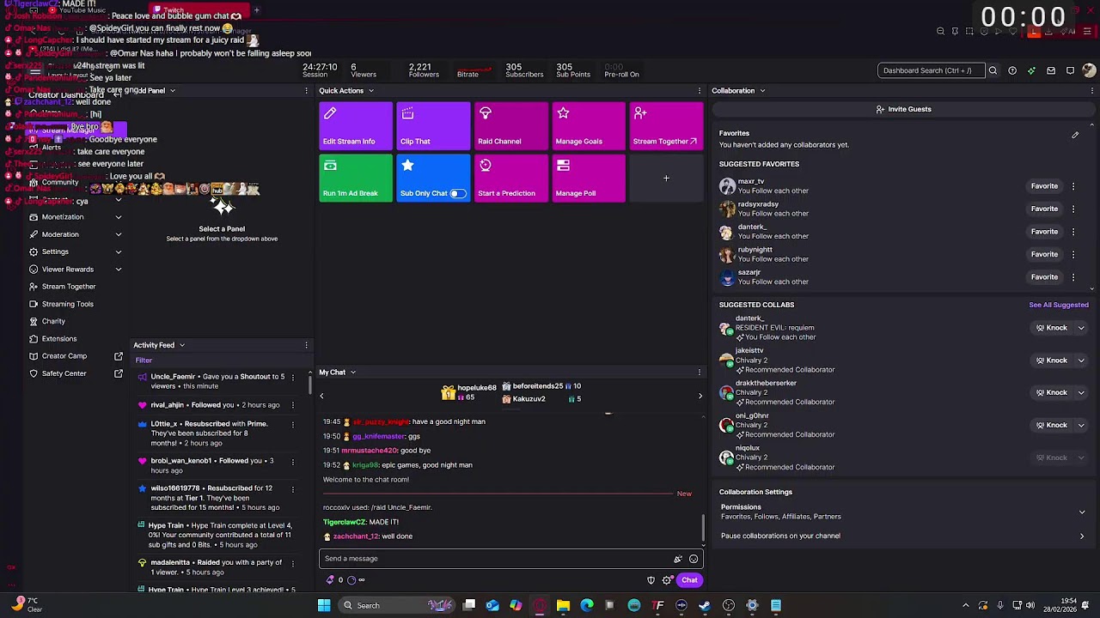
Task: Click the Filter link in Activity Feed
Action: tap(144, 360)
